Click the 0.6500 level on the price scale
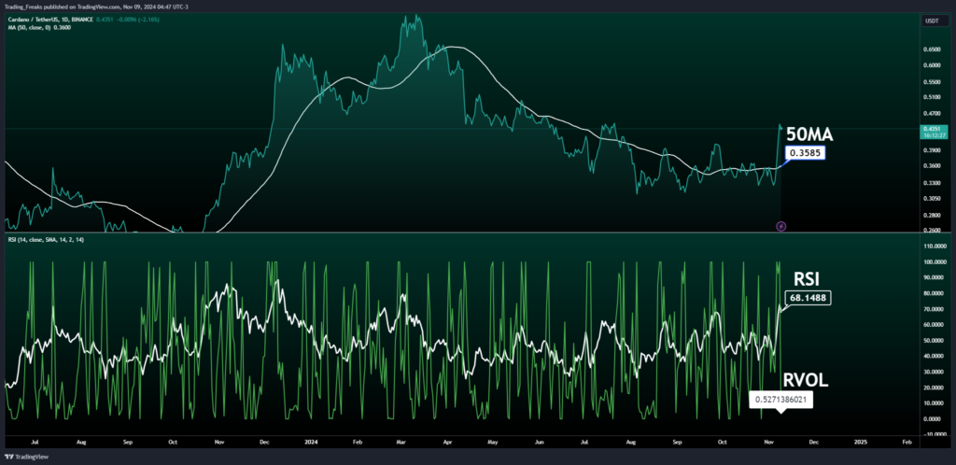This screenshot has height=465, width=956. pyautogui.click(x=931, y=49)
